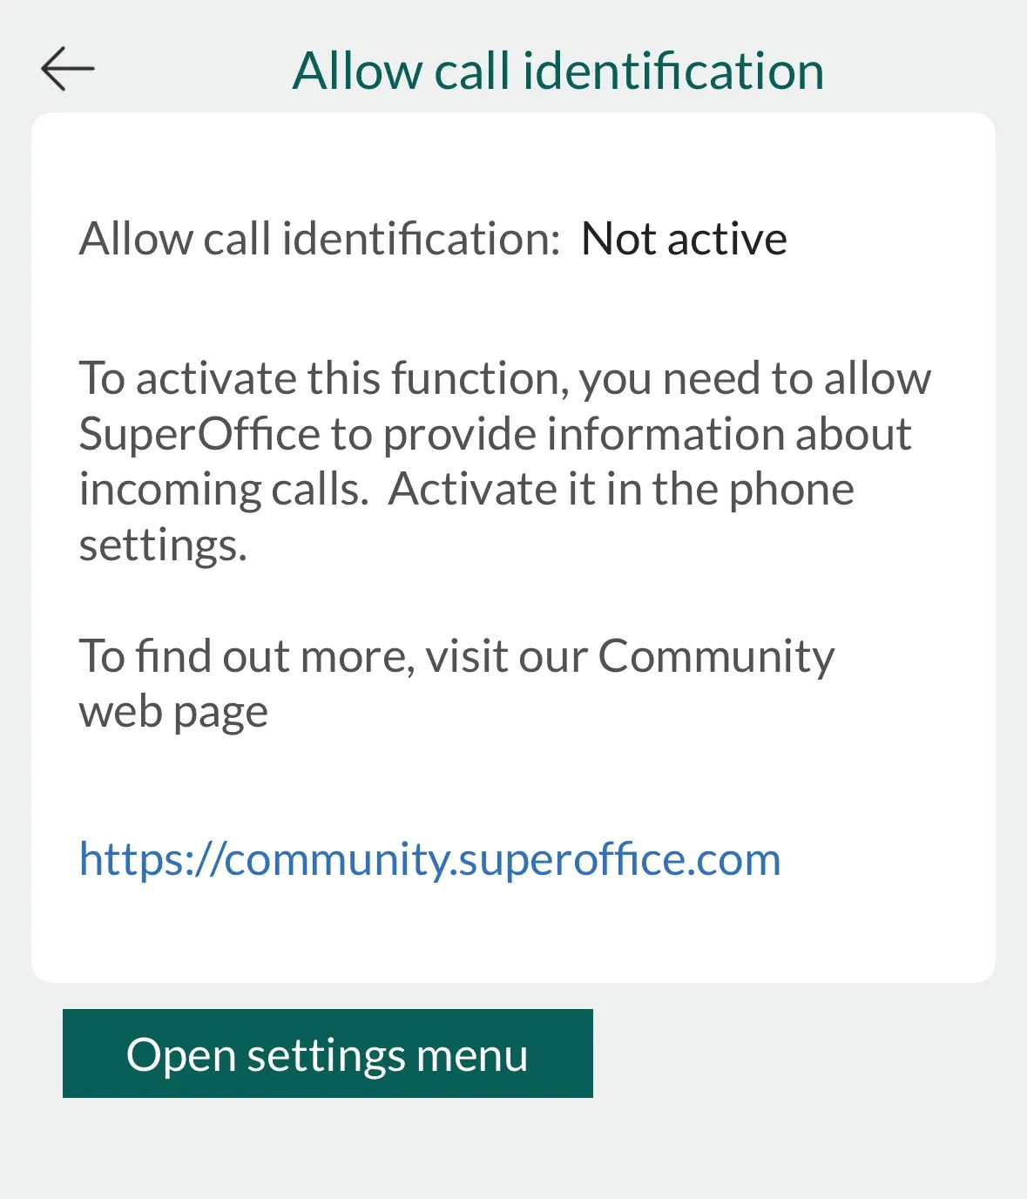Image resolution: width=1027 pixels, height=1199 pixels.
Task: Click the word "settings." ending the paragraph
Action: tap(163, 545)
